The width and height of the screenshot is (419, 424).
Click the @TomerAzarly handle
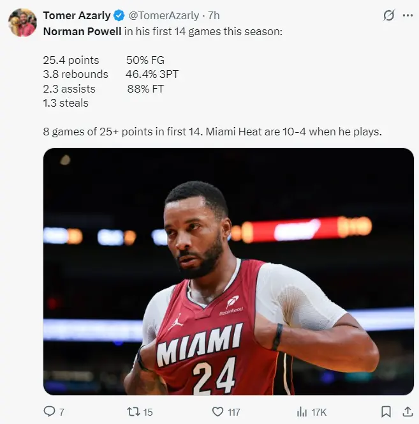coord(164,16)
